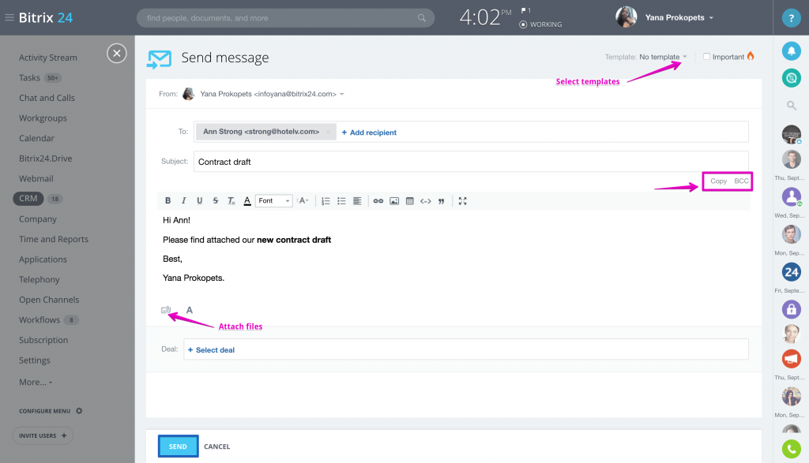Open Bitrix24.Drive menu item

45,158
